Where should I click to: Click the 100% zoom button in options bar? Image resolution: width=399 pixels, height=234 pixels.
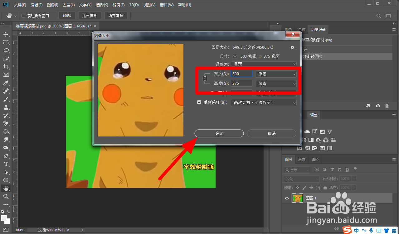(67, 16)
